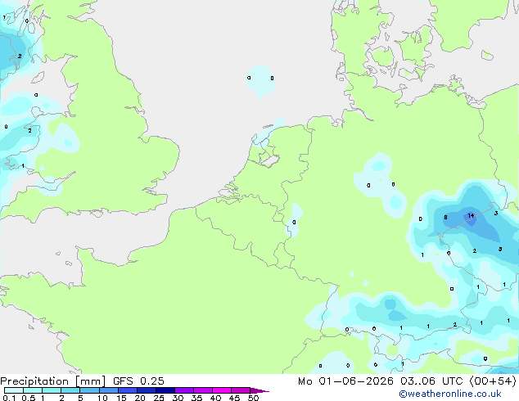This screenshot has height=401, width=519.
Task: Pick the 40–45 mm magenta legend swatch
Action: 222,390
